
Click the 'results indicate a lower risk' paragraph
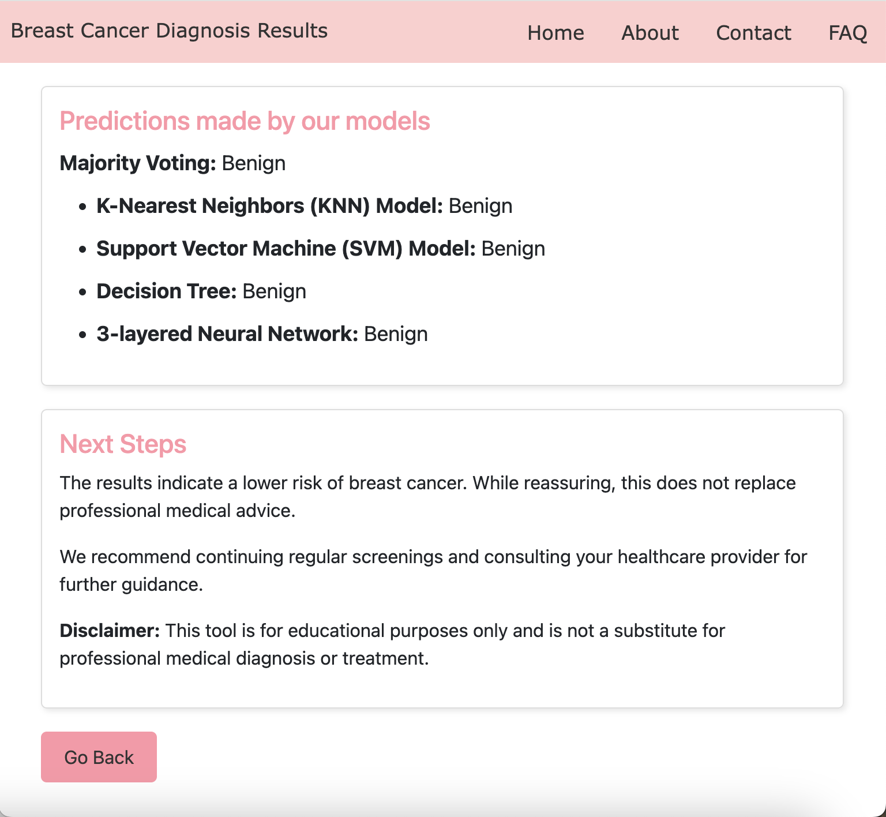[x=427, y=497]
